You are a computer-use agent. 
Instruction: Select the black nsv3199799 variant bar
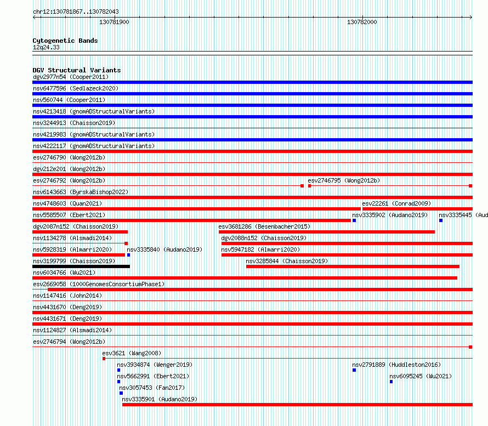[81, 266]
